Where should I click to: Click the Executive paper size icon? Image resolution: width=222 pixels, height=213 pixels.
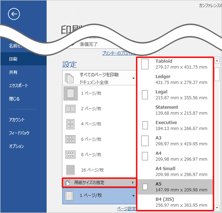145,125
